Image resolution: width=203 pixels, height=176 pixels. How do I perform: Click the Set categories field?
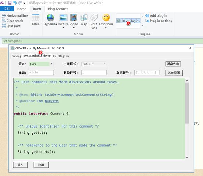[x=102, y=41]
